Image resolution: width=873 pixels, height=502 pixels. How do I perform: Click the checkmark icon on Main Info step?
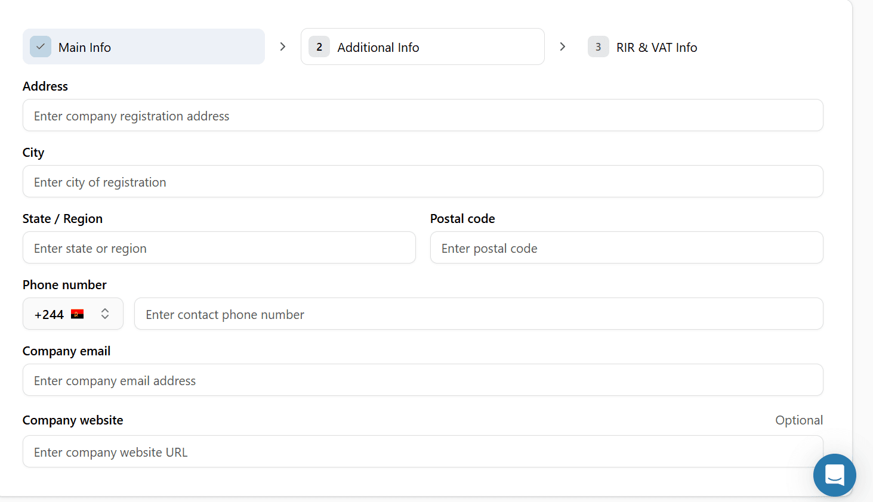coord(40,46)
